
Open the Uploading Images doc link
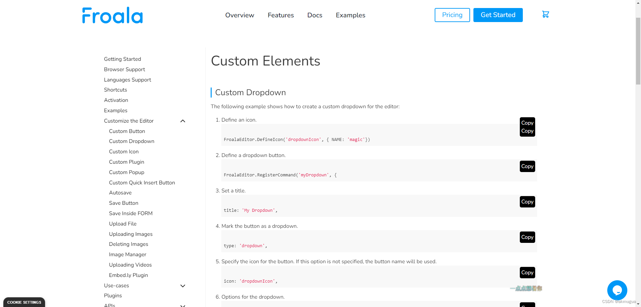(x=131, y=234)
